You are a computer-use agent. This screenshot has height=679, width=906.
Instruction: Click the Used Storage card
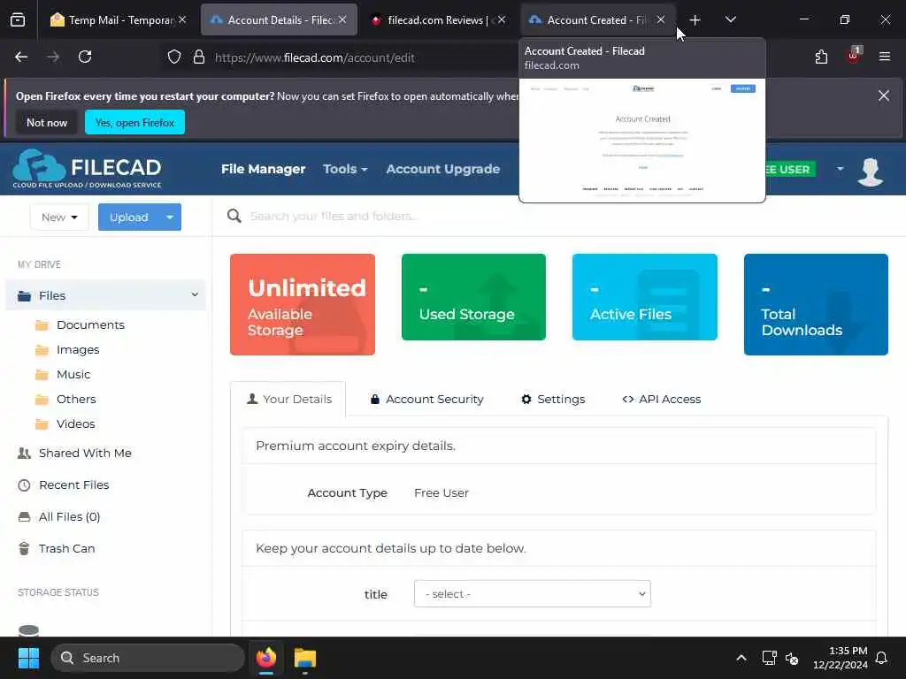(x=473, y=297)
